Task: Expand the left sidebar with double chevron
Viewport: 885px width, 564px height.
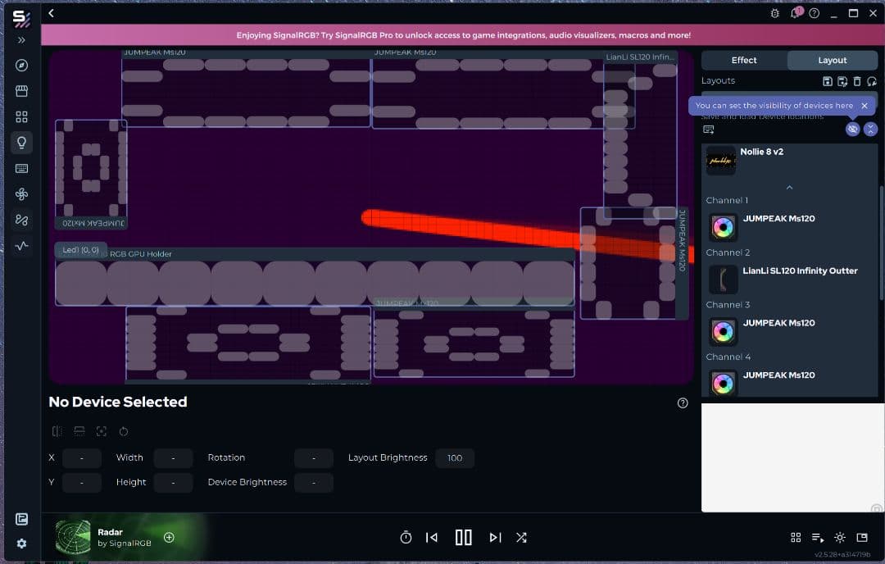Action: coord(21,40)
